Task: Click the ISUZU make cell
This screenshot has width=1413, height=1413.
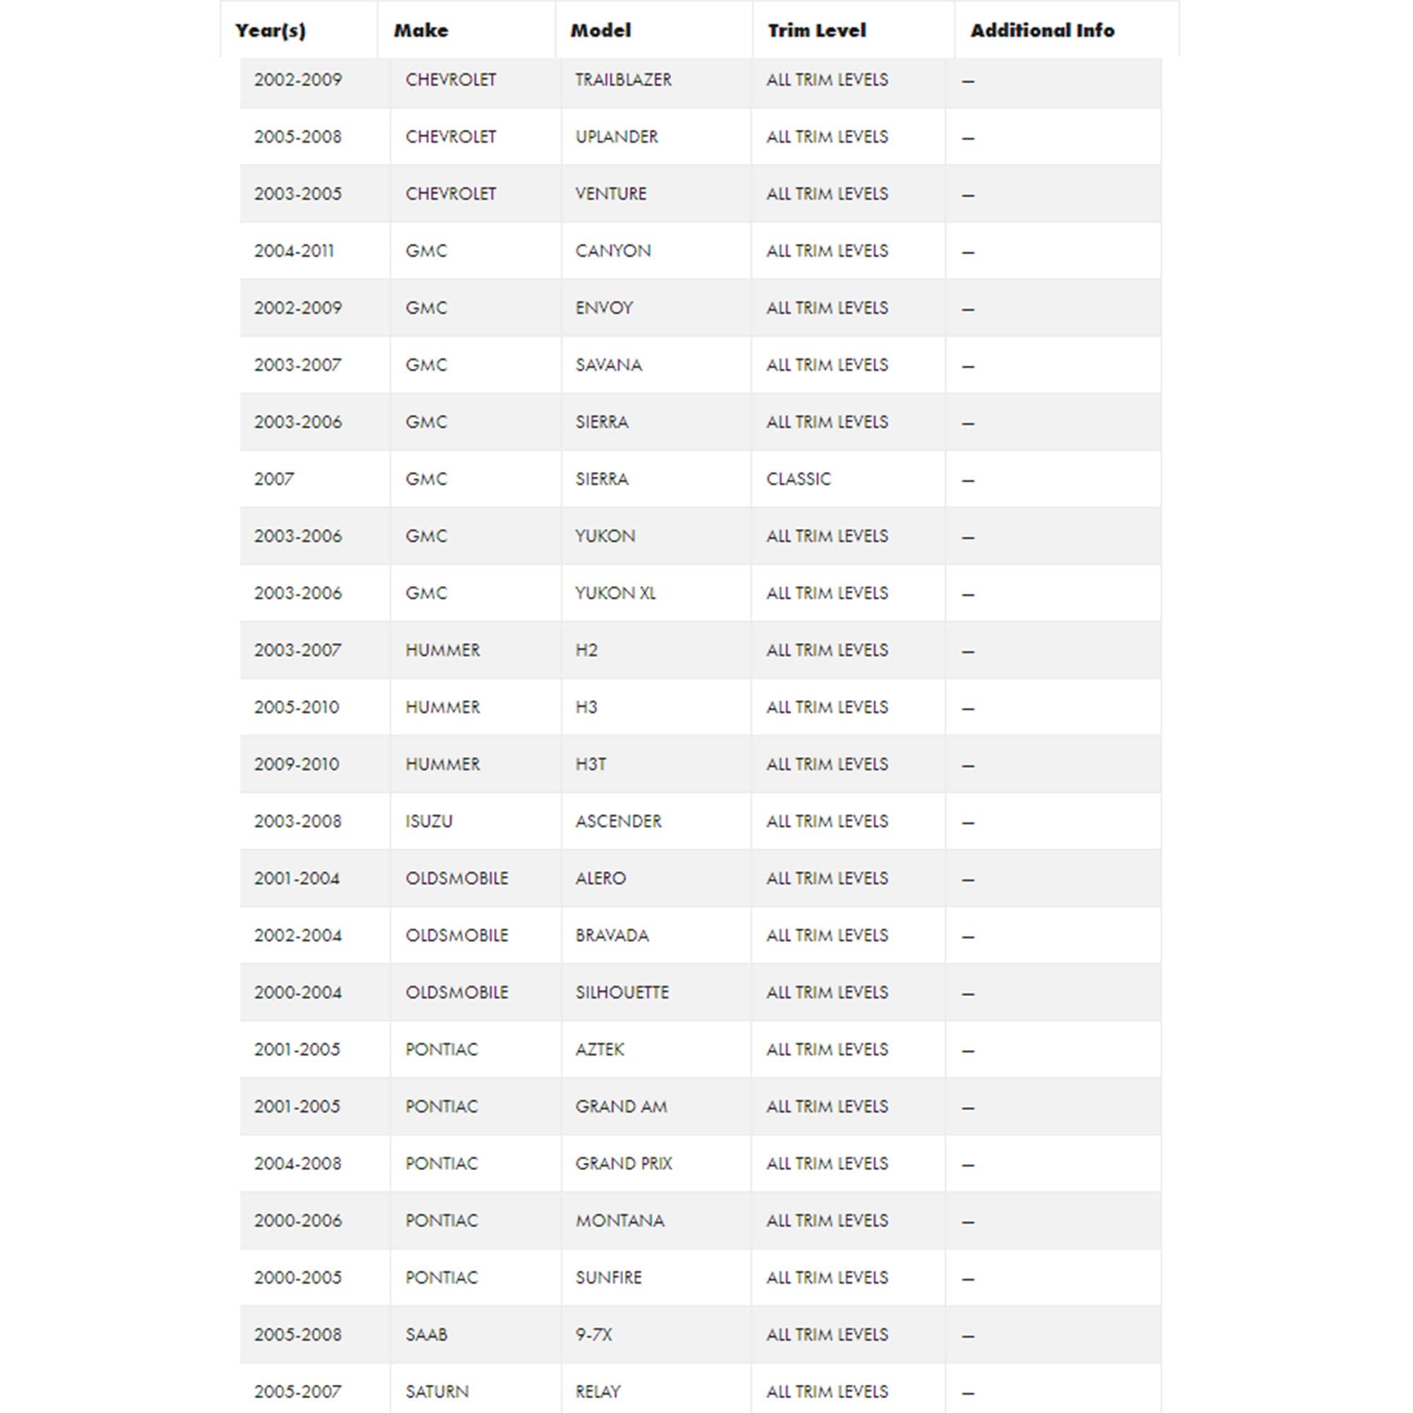Action: (x=429, y=822)
